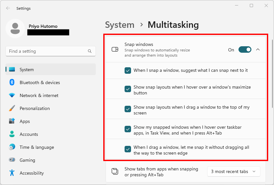Click the Apps icon in sidebar
Screen dimensions: 274x185
(12, 121)
